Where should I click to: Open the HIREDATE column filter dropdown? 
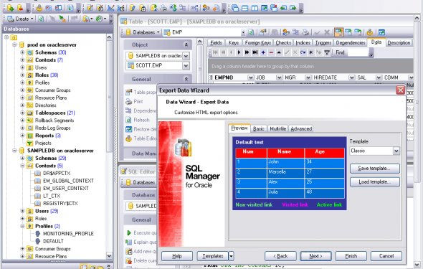click(x=351, y=77)
